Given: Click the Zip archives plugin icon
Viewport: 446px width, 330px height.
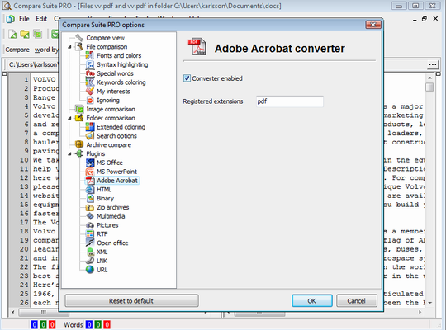Looking at the screenshot, I should pos(90,207).
